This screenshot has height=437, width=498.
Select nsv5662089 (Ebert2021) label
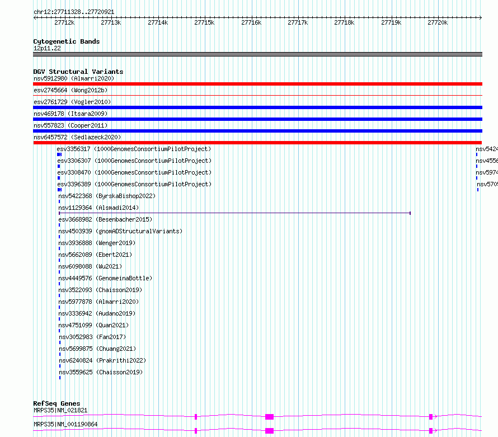coord(95,255)
